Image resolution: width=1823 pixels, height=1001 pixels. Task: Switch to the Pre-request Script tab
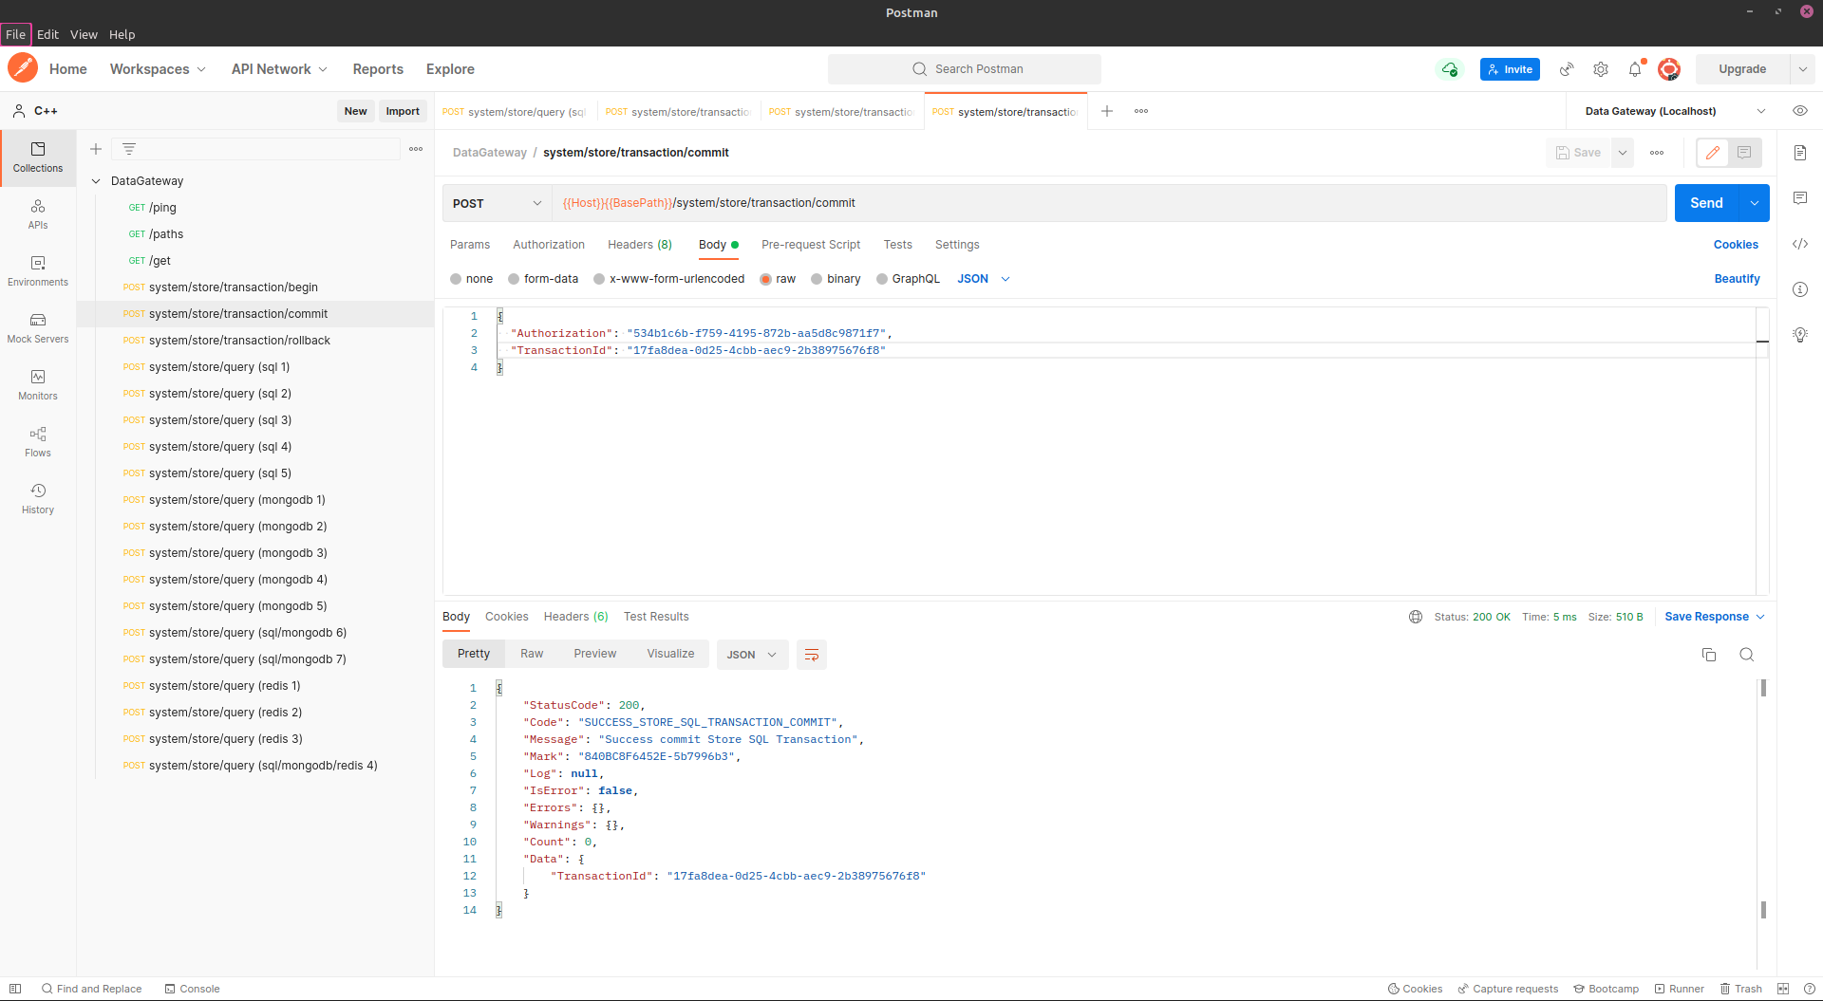(x=811, y=245)
